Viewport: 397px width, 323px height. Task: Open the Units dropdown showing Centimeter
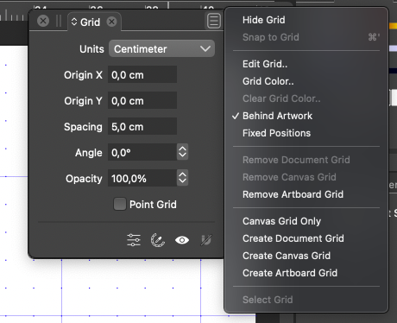coord(161,48)
